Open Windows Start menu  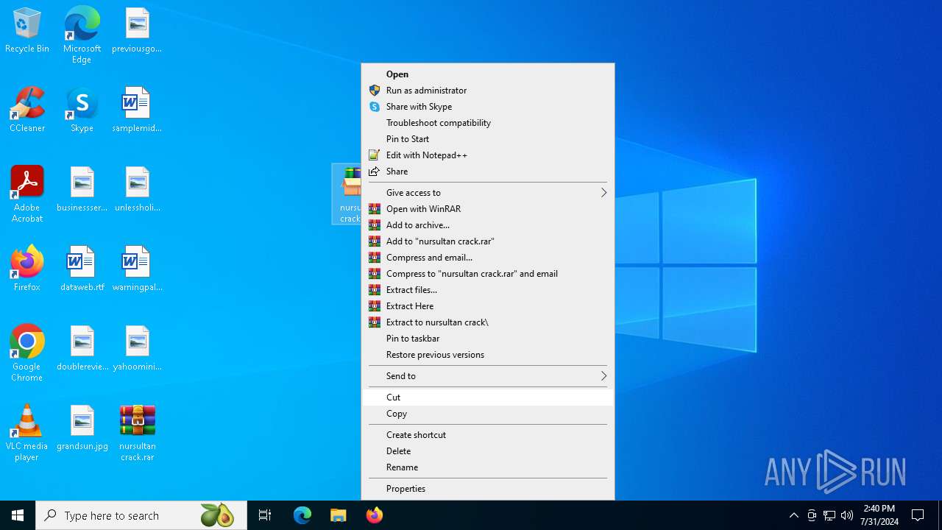18,515
